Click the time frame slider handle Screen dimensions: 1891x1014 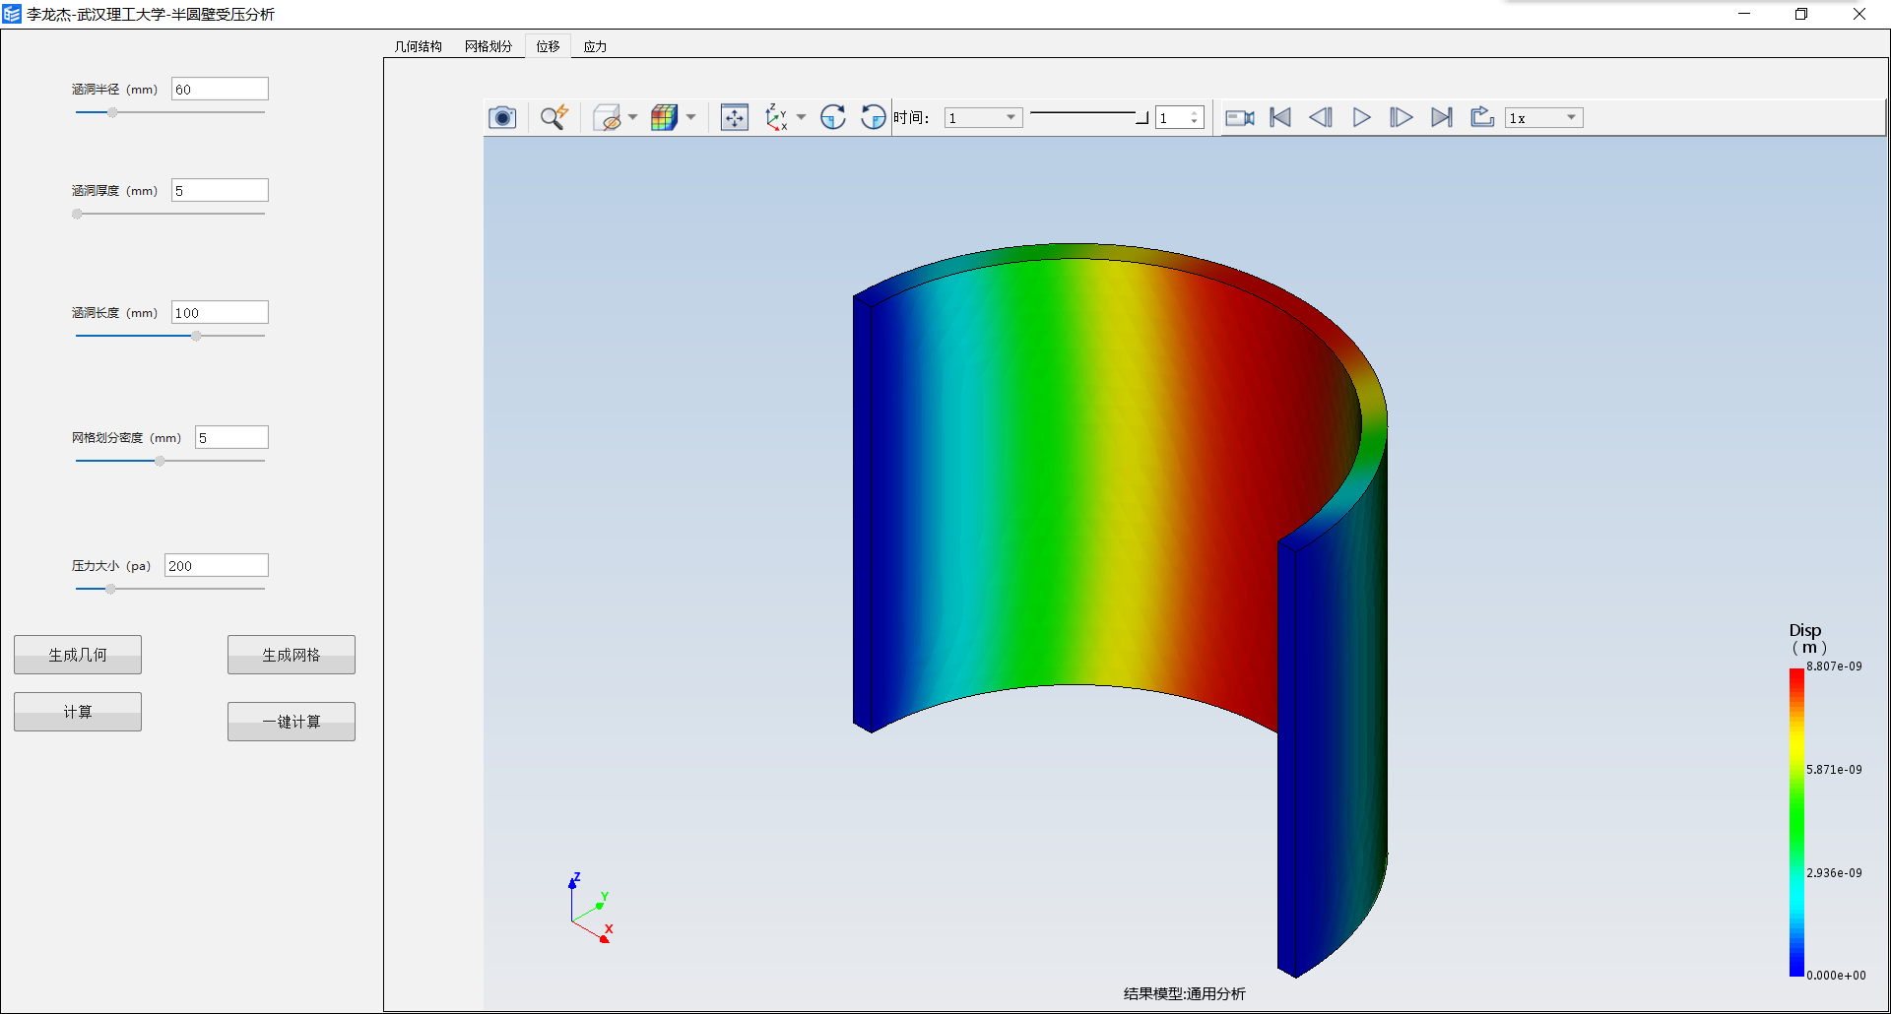coord(1142,118)
